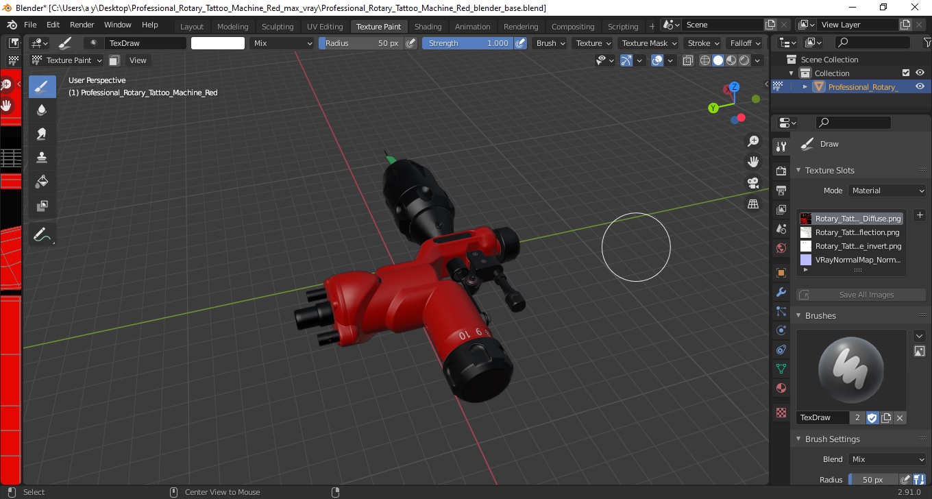
Task: Expand Professional_Rotary_ object in outliner
Action: (x=805, y=86)
